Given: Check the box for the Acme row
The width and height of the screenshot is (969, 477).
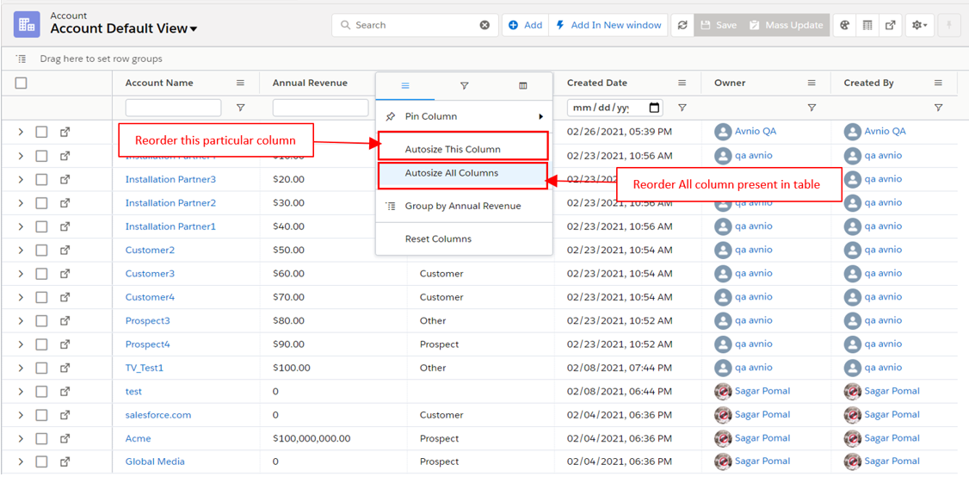Looking at the screenshot, I should coord(41,438).
